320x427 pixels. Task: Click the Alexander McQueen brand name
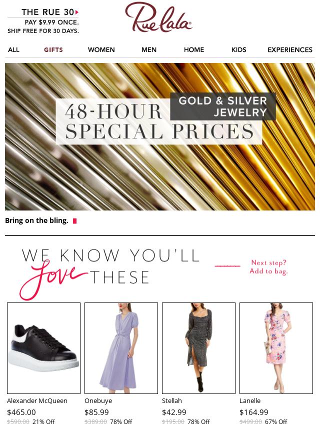coord(37,401)
